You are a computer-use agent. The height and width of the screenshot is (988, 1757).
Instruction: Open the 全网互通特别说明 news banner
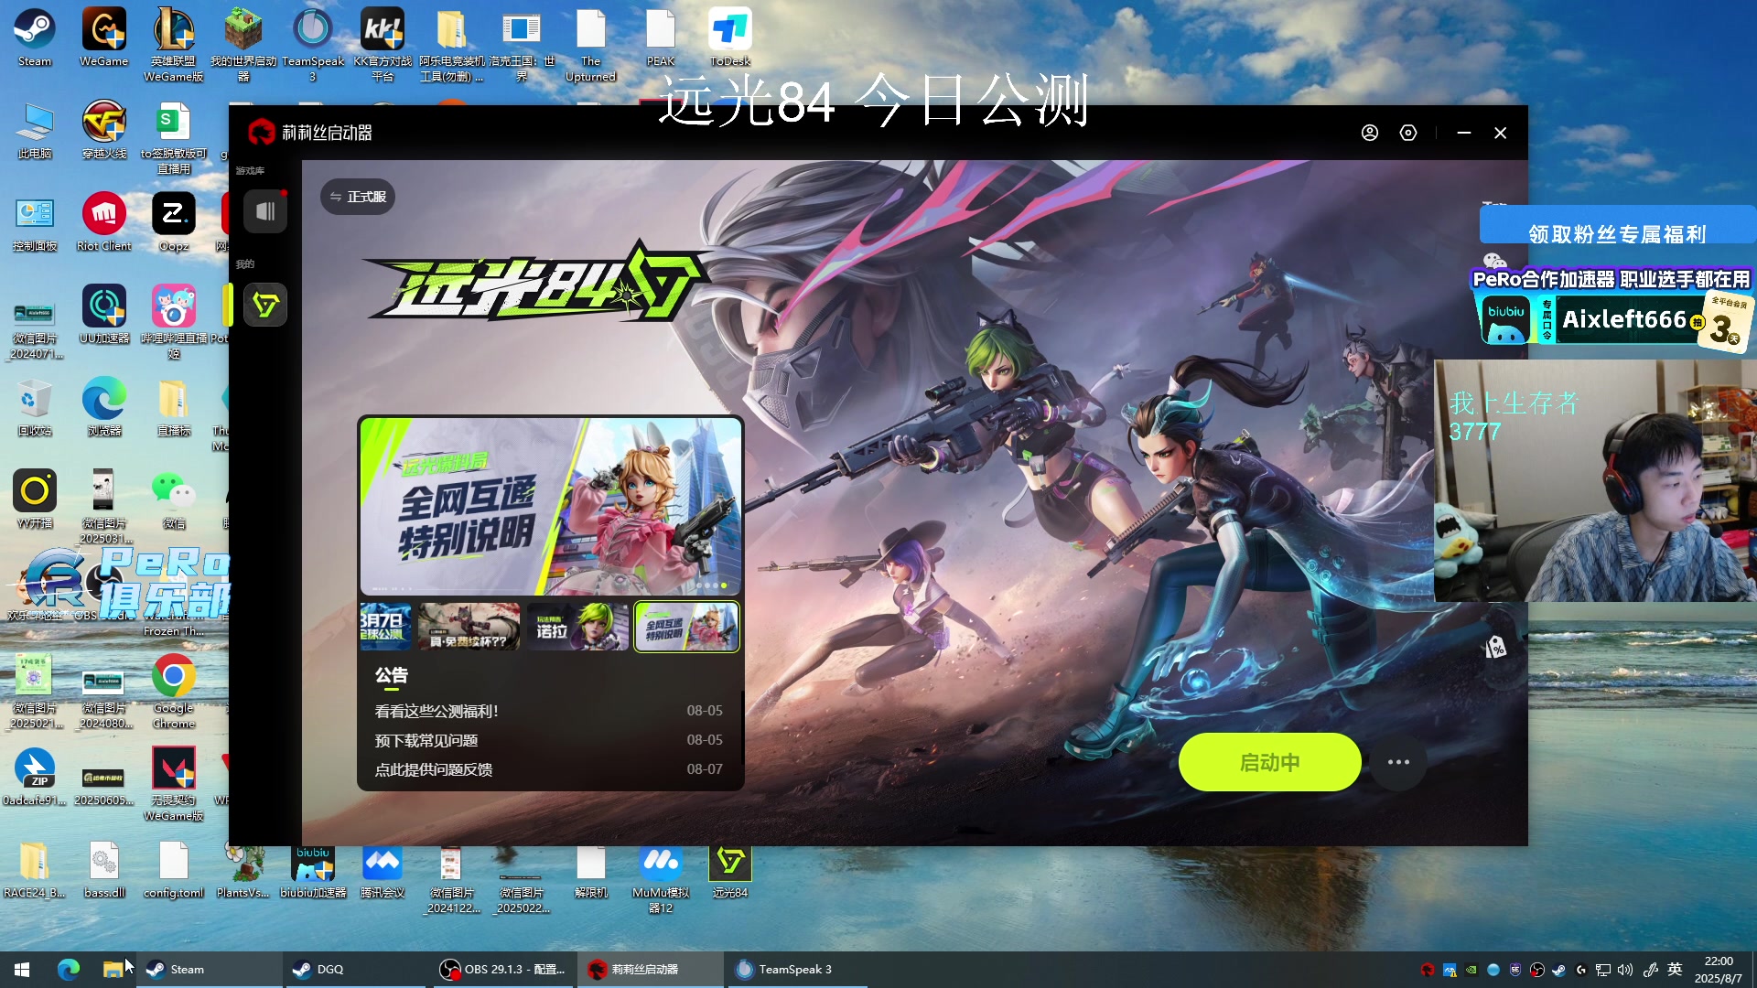[x=550, y=506]
